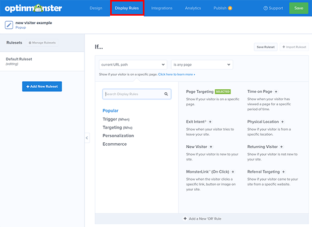312x227 pixels.
Task: Click the Add New Ruleset button
Action: click(42, 86)
